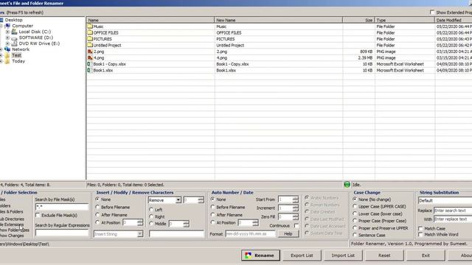Sort list by Size column header

click(x=358, y=20)
